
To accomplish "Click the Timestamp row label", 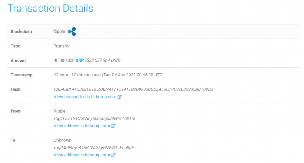I will pyautogui.click(x=21, y=75).
